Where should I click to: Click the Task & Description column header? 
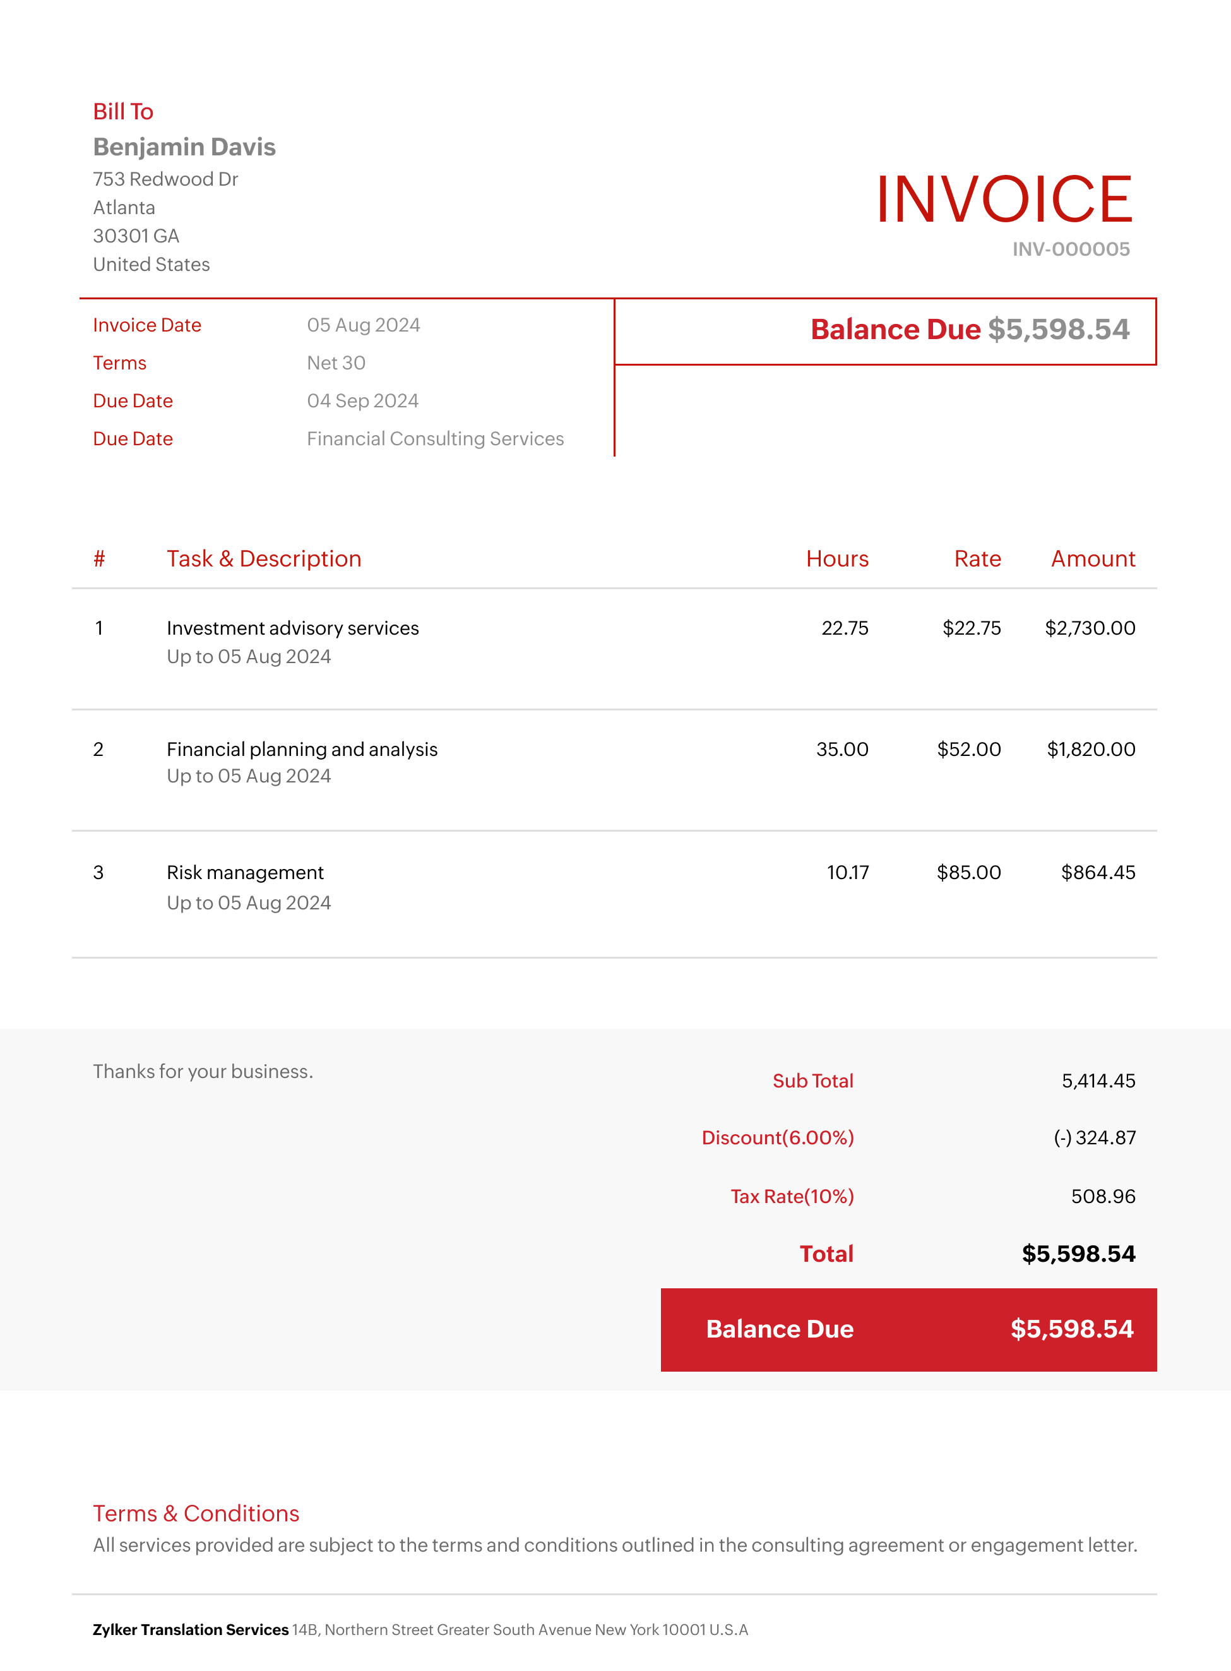pos(264,559)
